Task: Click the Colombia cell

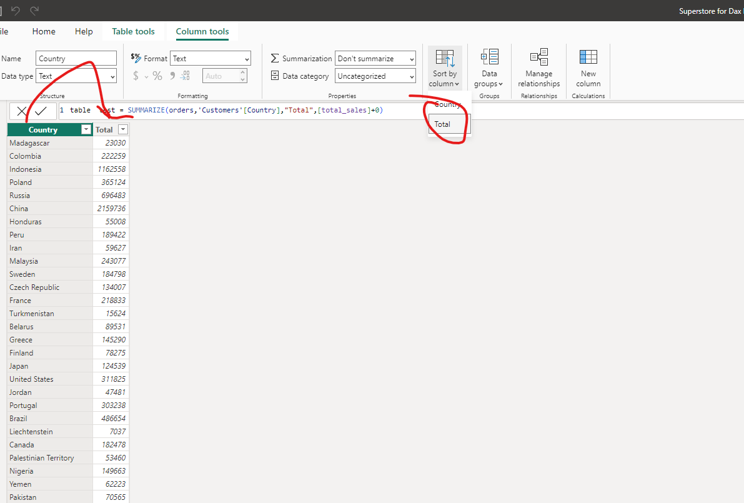Action: pyautogui.click(x=50, y=156)
